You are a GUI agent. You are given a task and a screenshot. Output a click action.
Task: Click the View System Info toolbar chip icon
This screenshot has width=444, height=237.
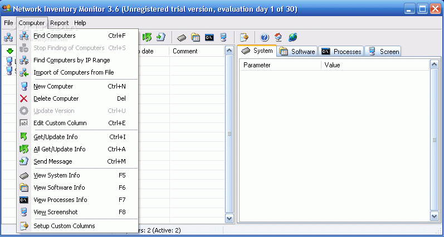point(182,37)
